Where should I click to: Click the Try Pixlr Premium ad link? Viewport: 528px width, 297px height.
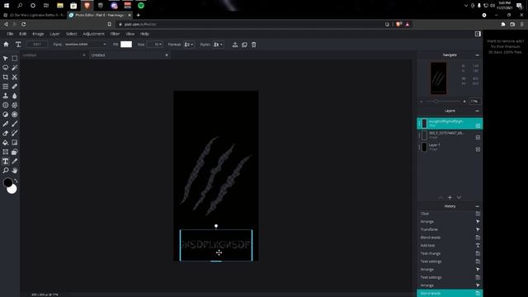505,47
